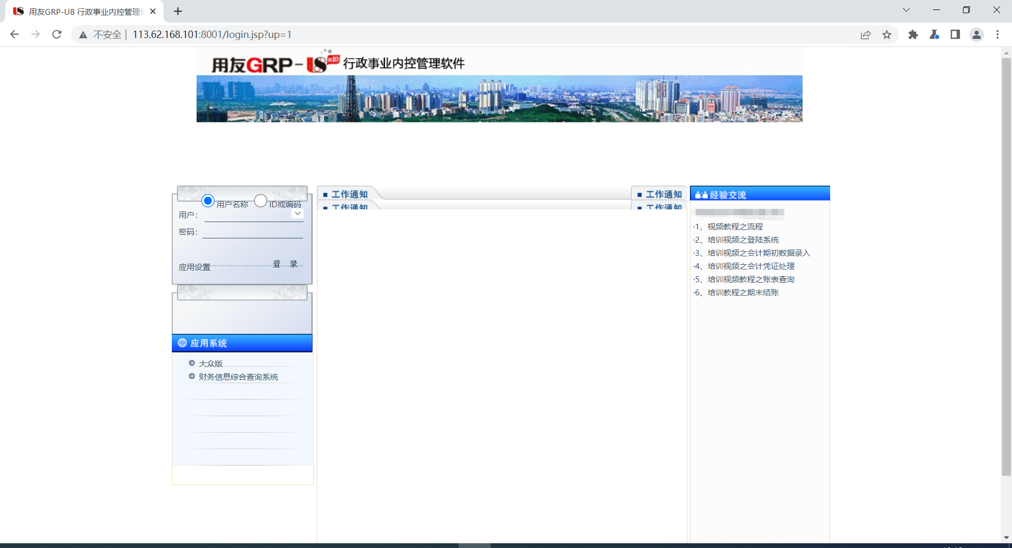This screenshot has width=1012, height=548.
Task: Click bullet icon beside 财务信息综合查询系统
Action: click(x=192, y=376)
